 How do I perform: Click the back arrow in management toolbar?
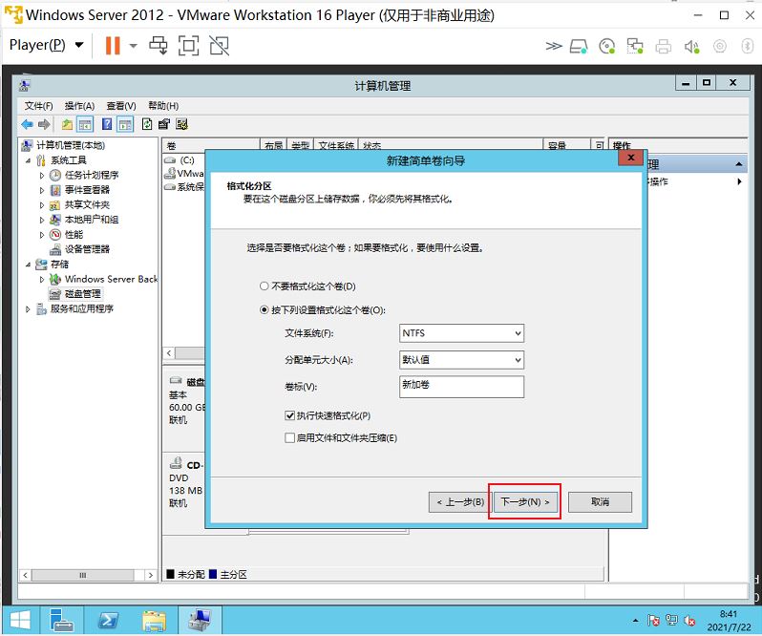point(27,124)
